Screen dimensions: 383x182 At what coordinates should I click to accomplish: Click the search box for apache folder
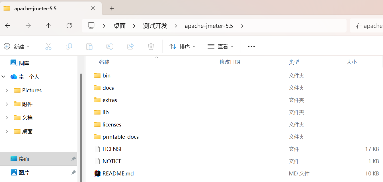[366, 26]
